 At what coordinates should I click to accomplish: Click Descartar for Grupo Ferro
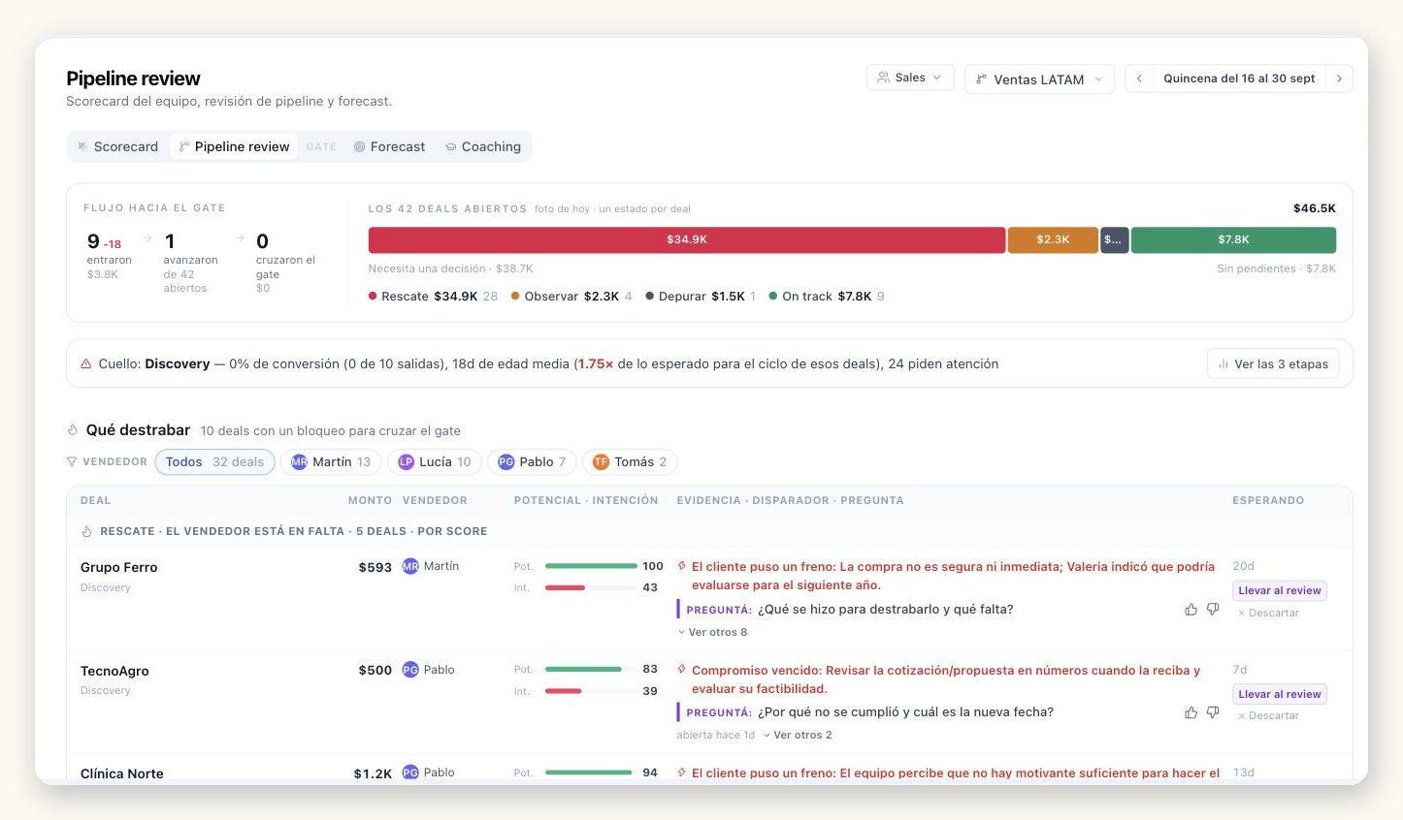[1268, 613]
